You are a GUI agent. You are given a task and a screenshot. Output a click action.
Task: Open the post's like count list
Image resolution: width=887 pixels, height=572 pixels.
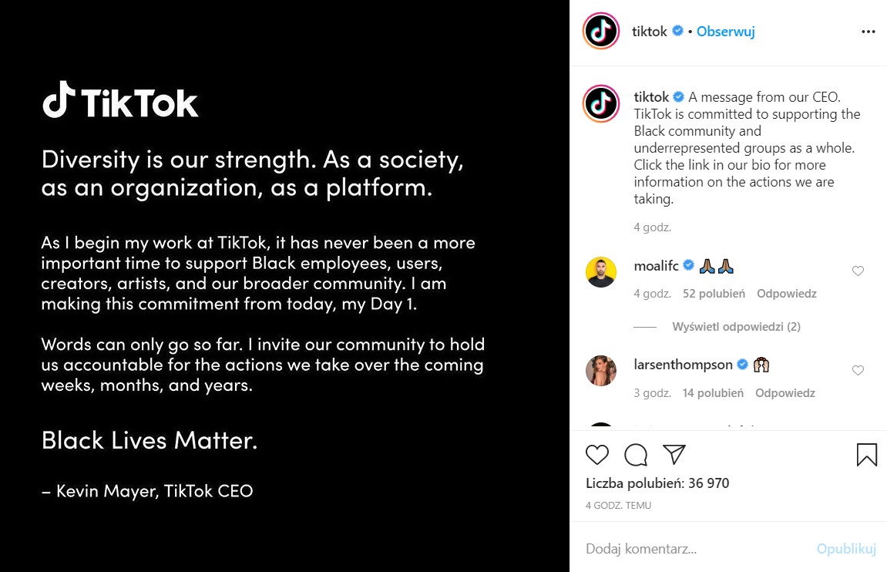(657, 483)
